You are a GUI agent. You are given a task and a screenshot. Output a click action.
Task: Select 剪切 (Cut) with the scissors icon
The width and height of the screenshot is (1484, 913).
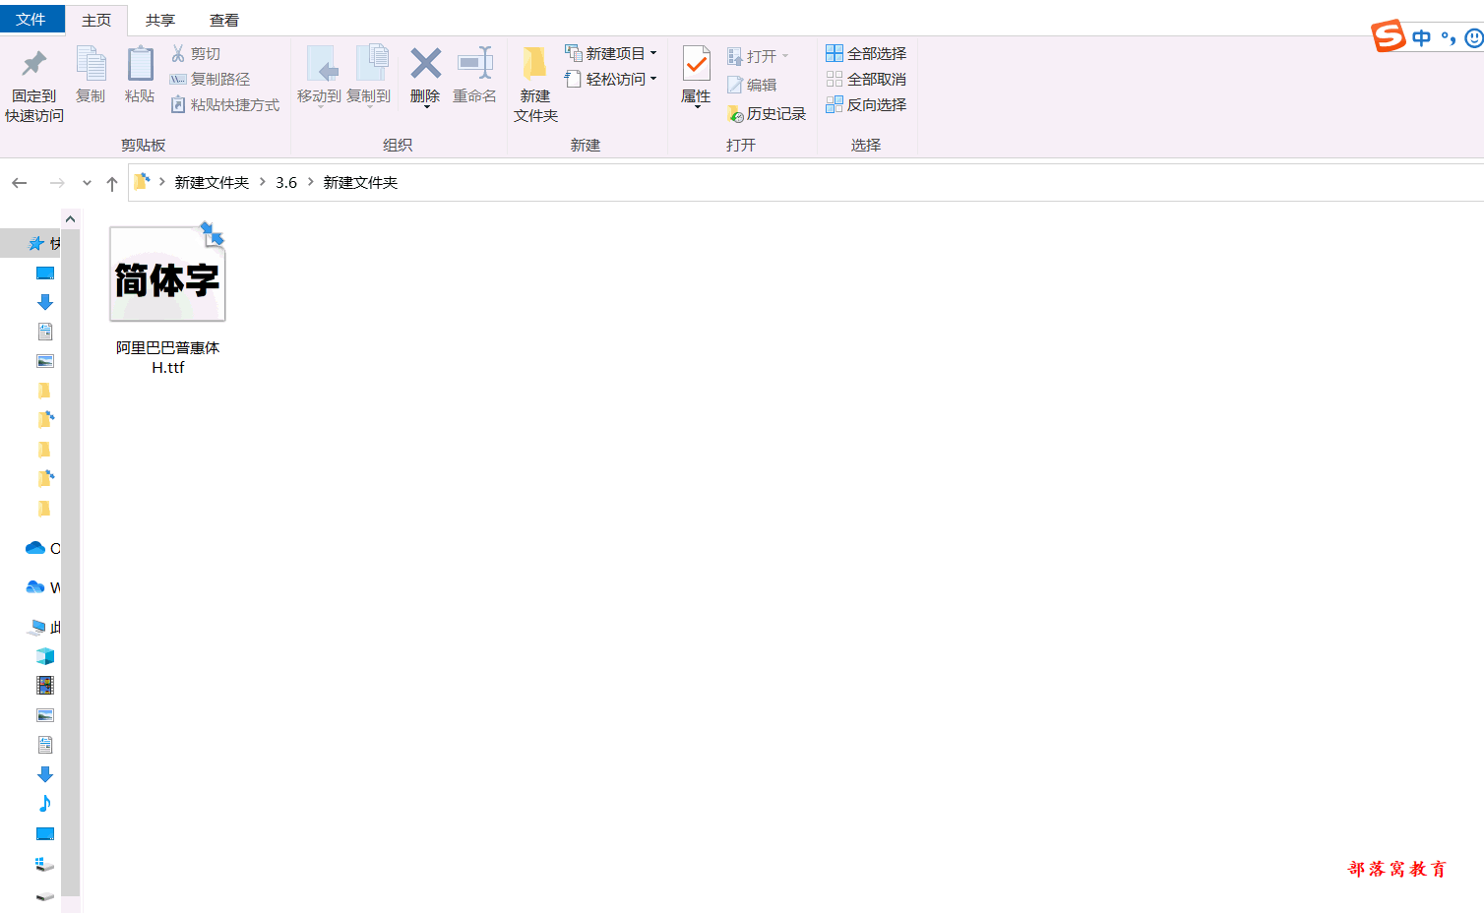196,53
